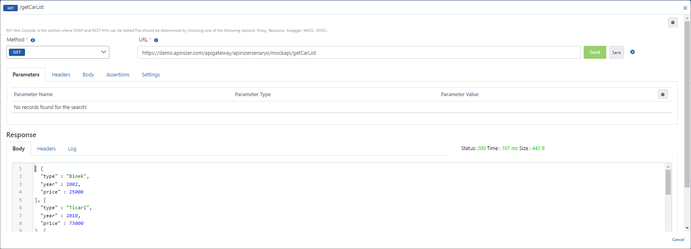This screenshot has height=249, width=691.
Task: Switch to the request Headers tab
Action: (x=61, y=75)
